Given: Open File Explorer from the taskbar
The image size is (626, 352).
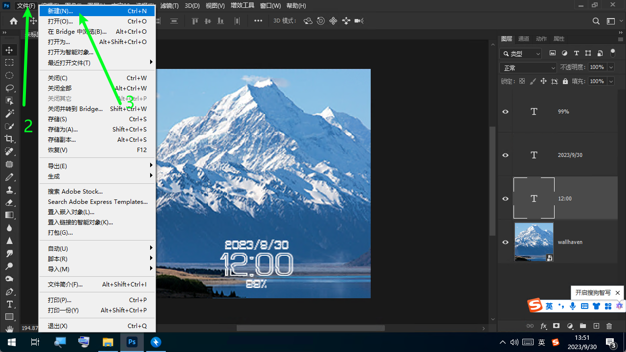Looking at the screenshot, I should [108, 342].
